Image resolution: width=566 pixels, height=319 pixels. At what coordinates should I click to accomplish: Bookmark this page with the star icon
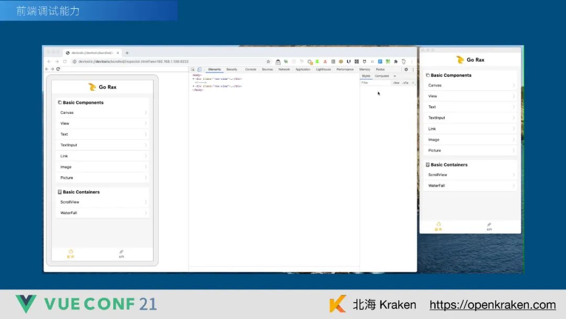point(268,61)
